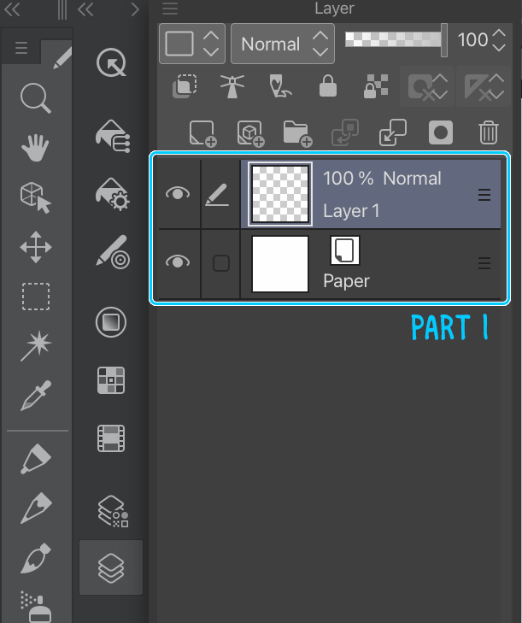
Task: Click the Create Layer Mask icon
Action: coord(441,132)
